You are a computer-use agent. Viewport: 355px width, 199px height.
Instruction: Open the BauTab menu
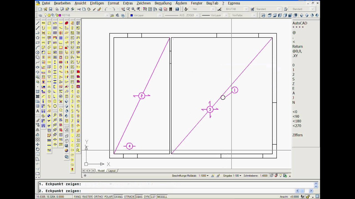(212, 3)
